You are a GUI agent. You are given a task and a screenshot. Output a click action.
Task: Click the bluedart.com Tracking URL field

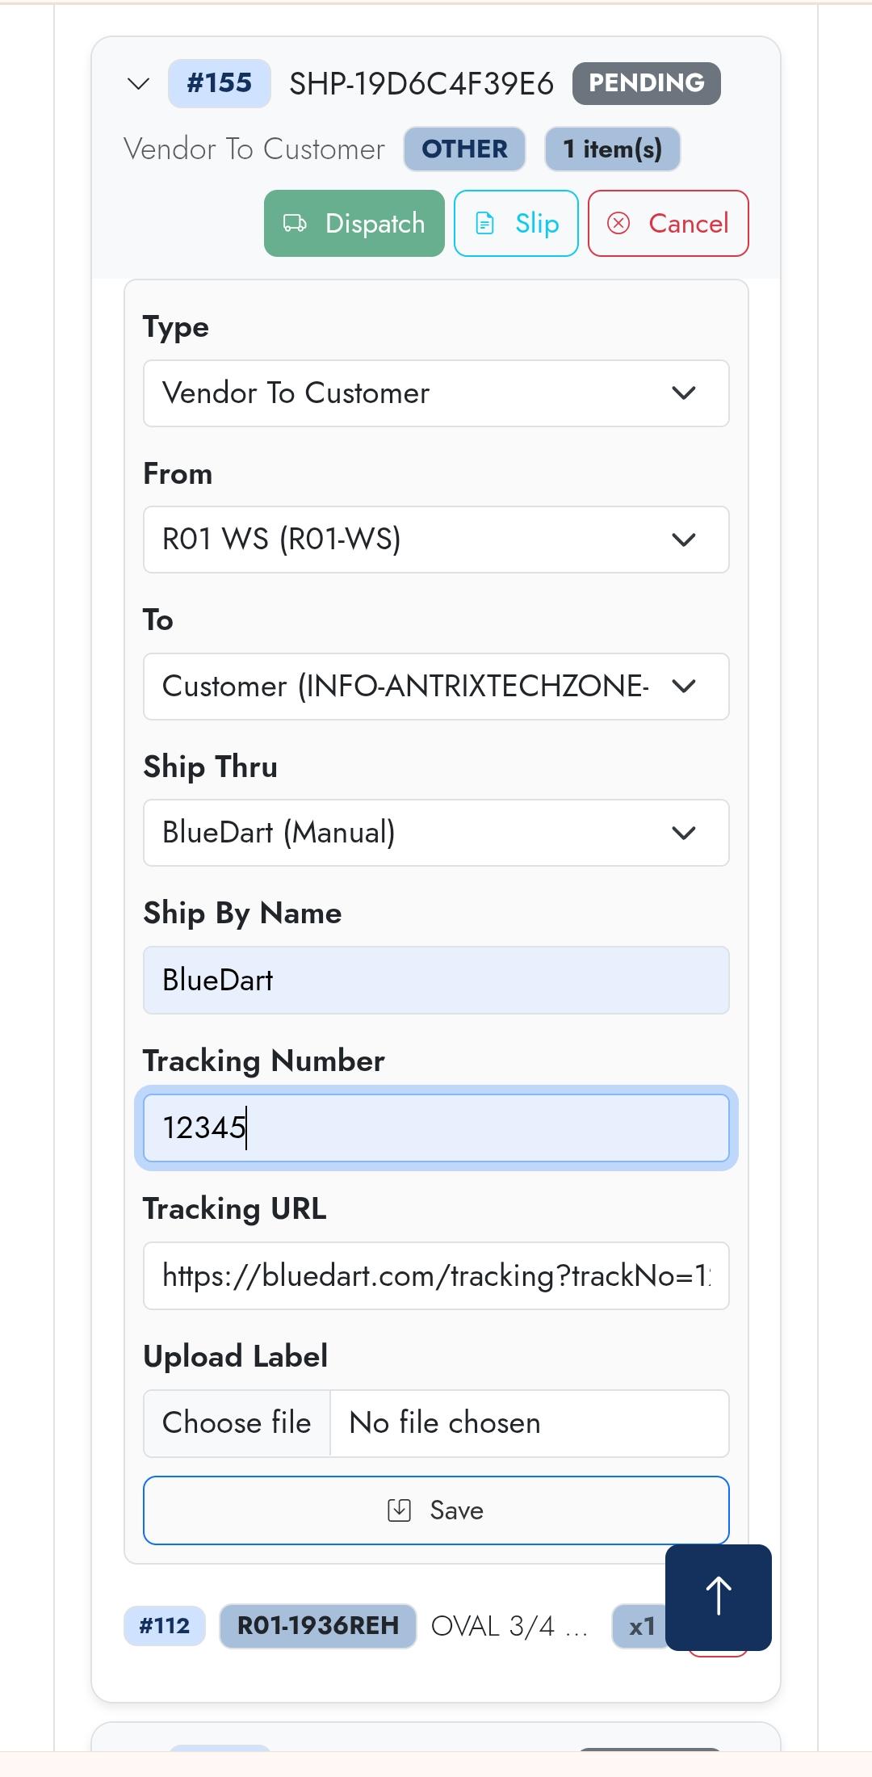point(436,1275)
